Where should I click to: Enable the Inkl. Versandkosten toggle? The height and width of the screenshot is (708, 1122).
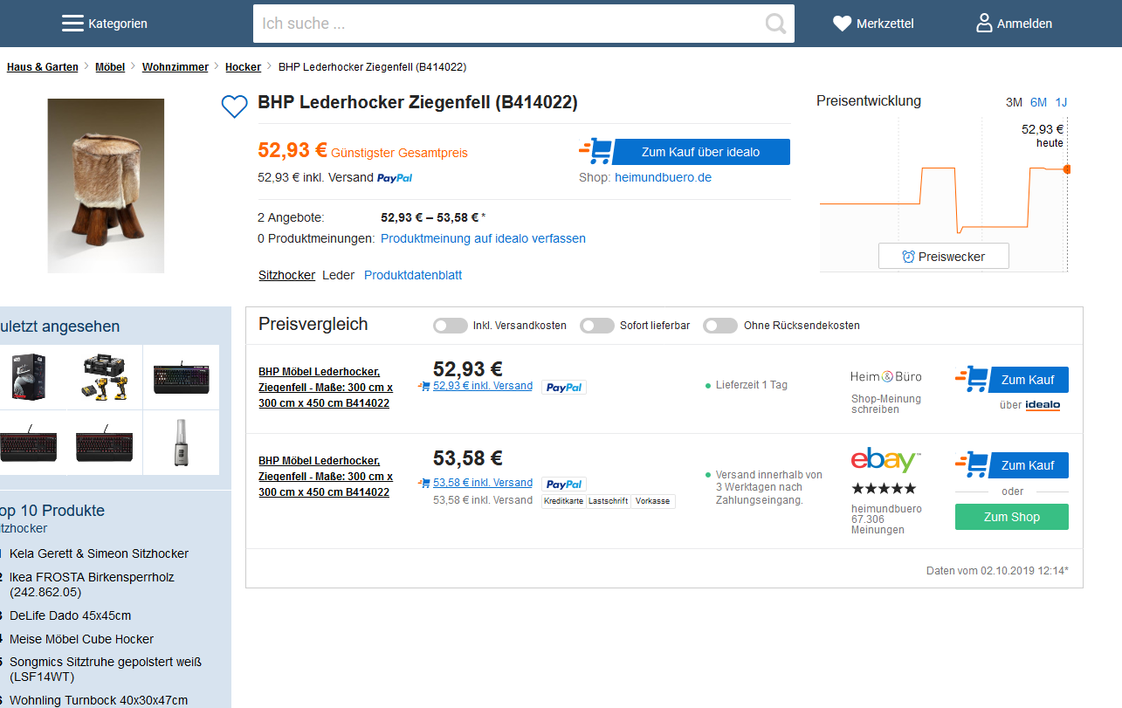coord(451,326)
